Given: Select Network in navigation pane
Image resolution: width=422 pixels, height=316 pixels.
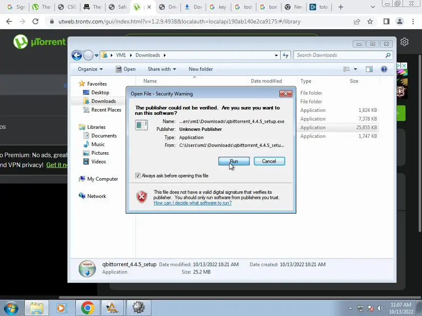Looking at the screenshot, I should point(92,196).
